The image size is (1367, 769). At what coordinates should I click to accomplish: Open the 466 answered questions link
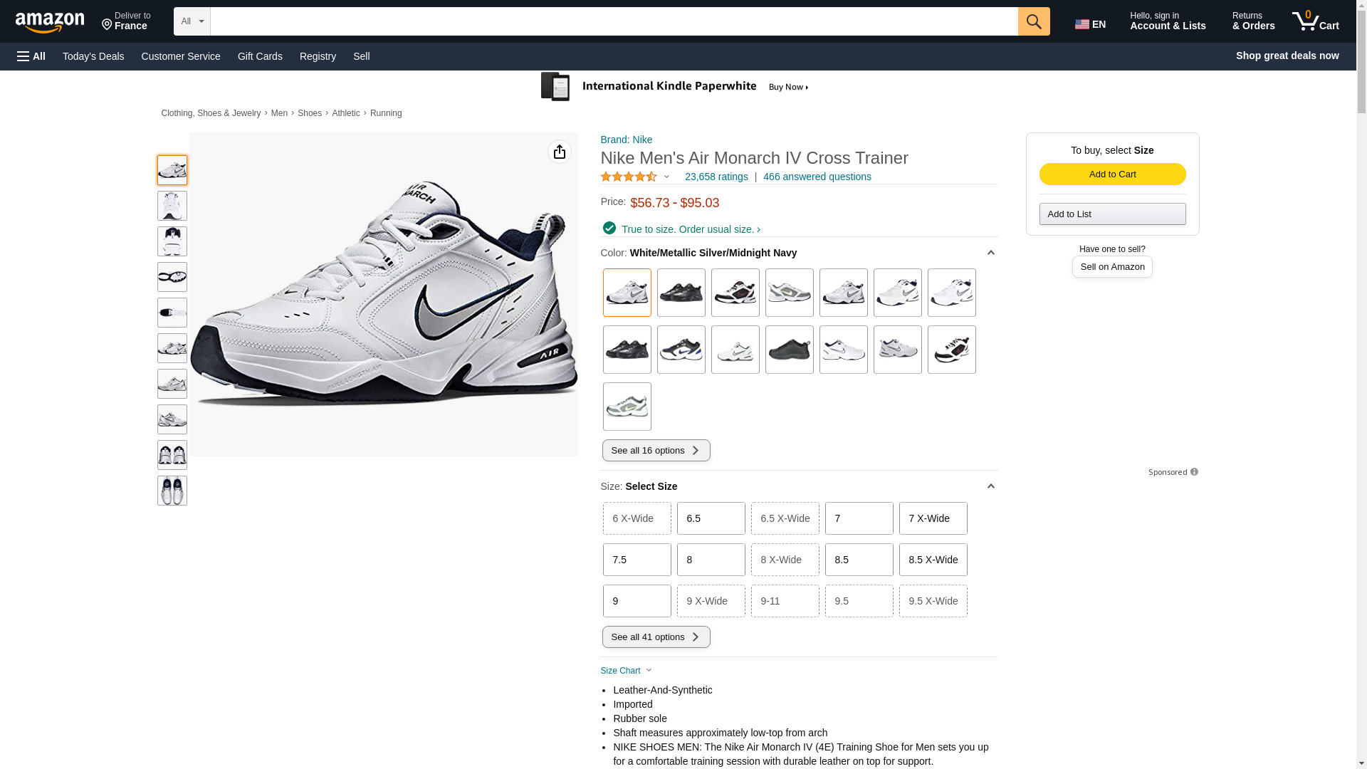tap(817, 177)
